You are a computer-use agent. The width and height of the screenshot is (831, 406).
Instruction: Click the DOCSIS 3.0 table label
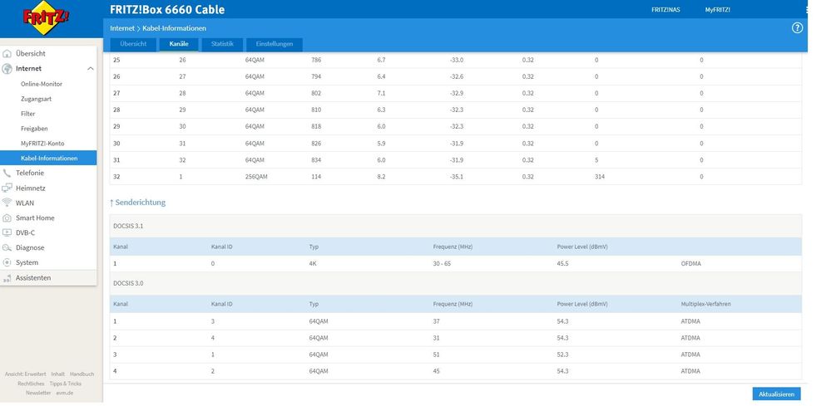(x=128, y=283)
